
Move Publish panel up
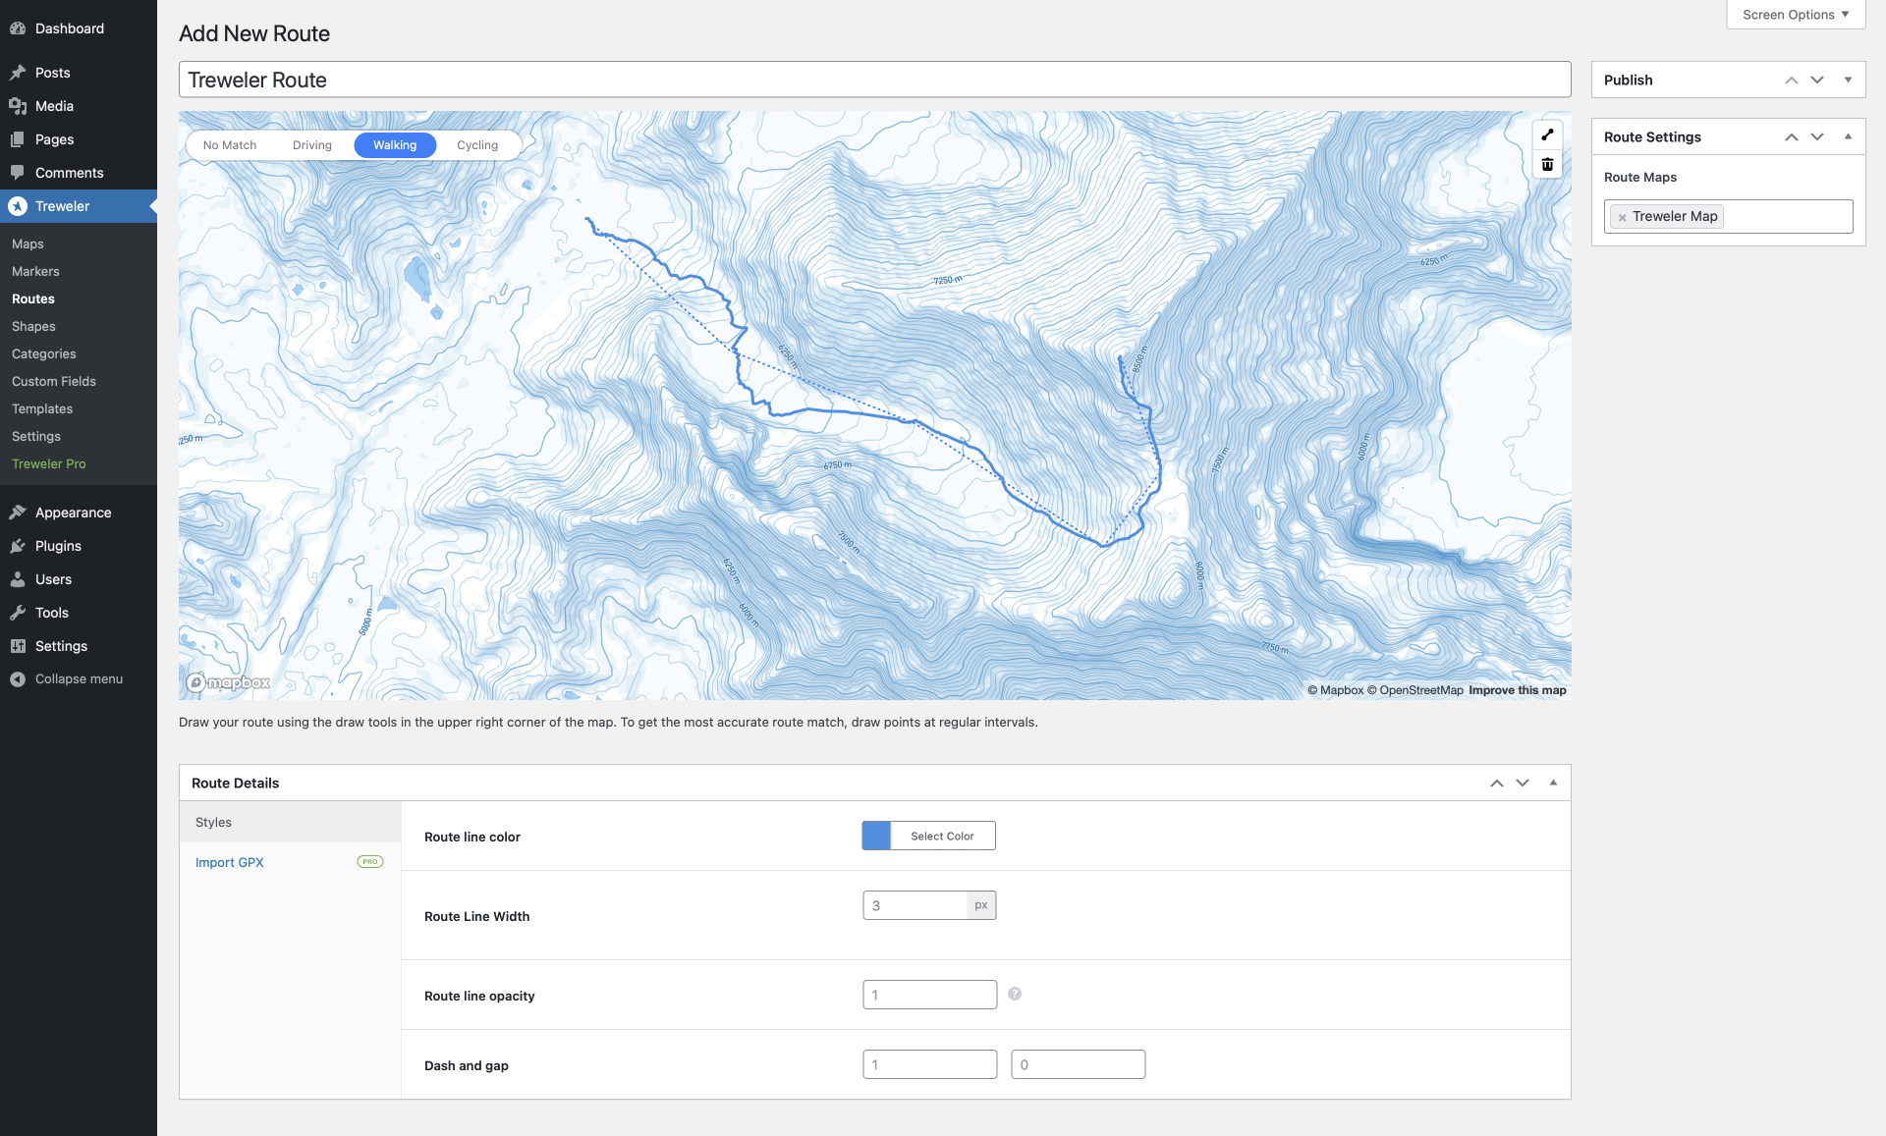click(1792, 81)
